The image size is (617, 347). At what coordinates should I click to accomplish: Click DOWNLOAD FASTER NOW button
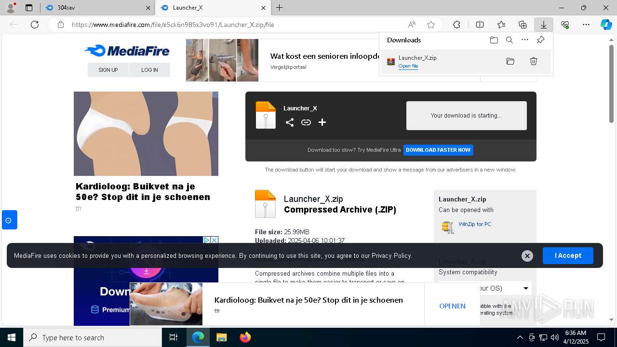tap(438, 150)
